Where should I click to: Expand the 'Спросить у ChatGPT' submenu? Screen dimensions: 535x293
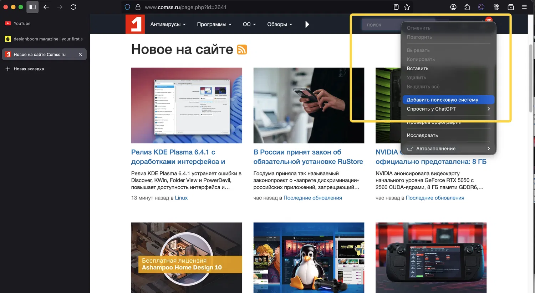tap(449, 109)
